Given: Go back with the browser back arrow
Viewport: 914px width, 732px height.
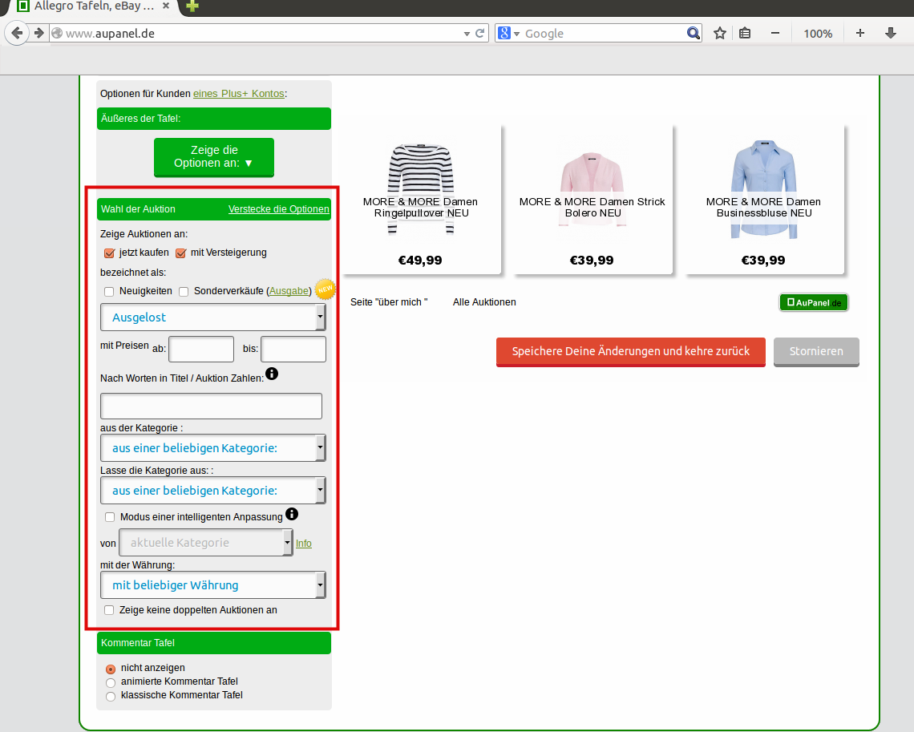Looking at the screenshot, I should pyautogui.click(x=17, y=33).
